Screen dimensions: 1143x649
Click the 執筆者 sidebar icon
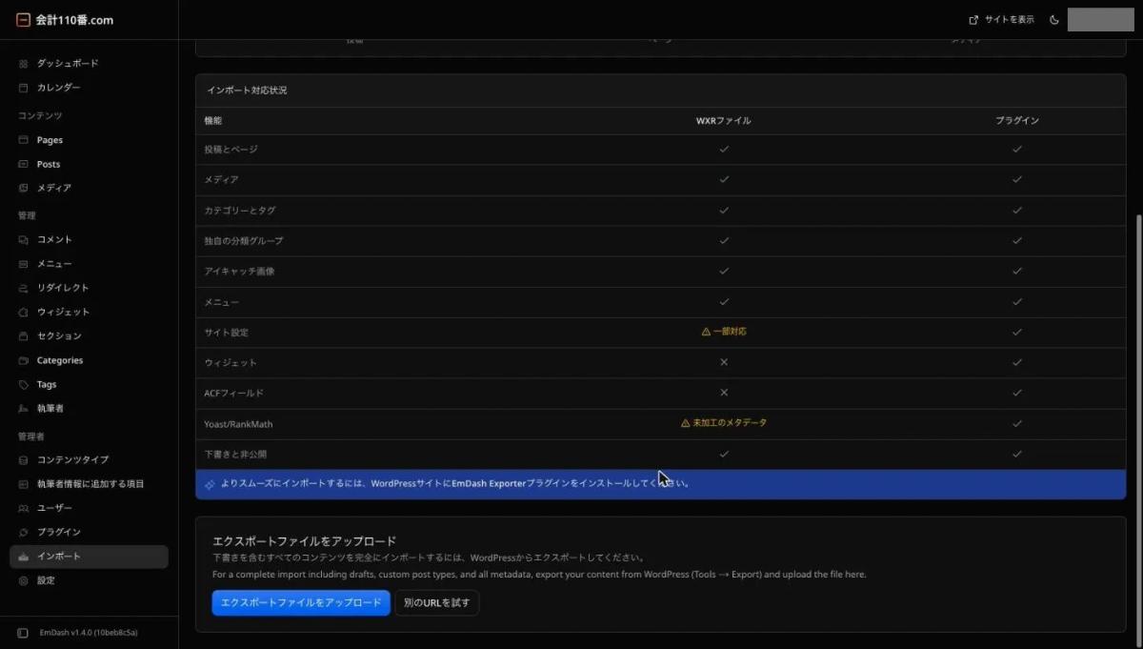(24, 408)
